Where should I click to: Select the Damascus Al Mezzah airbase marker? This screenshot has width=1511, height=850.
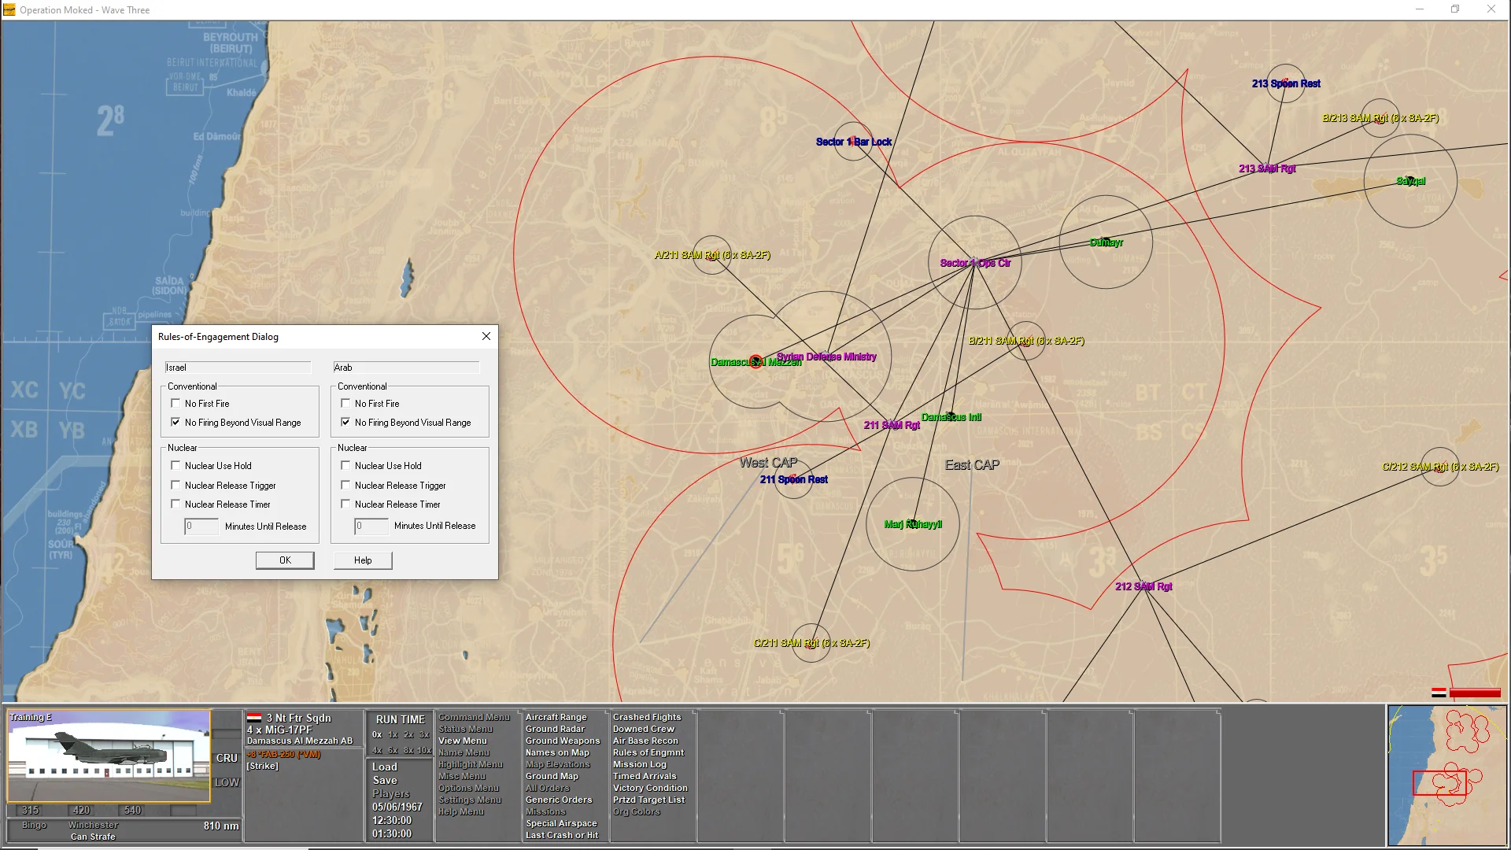click(756, 362)
